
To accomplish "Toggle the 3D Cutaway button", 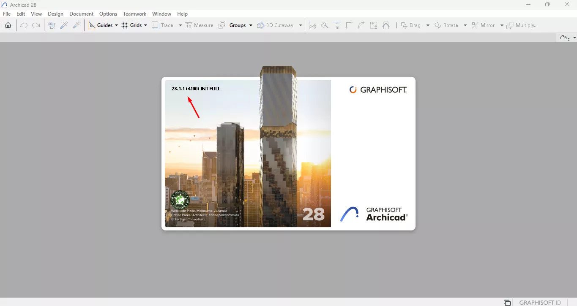I will click(275, 25).
